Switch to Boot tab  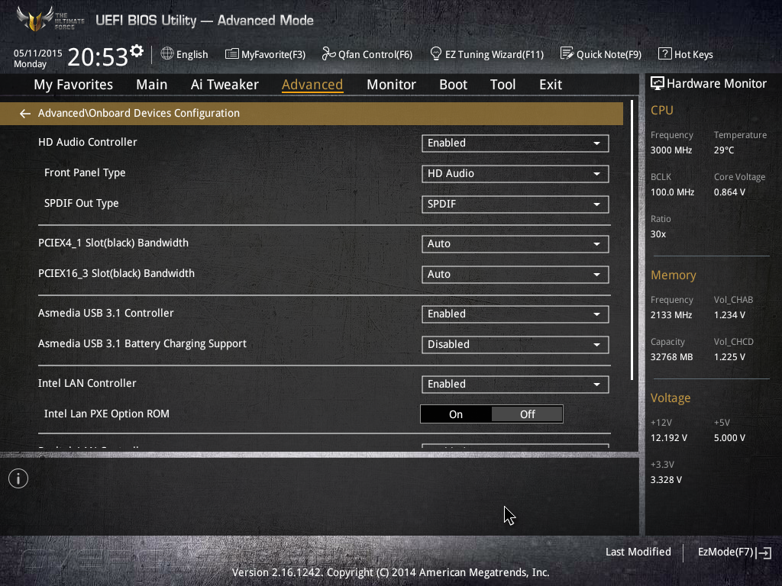(453, 85)
